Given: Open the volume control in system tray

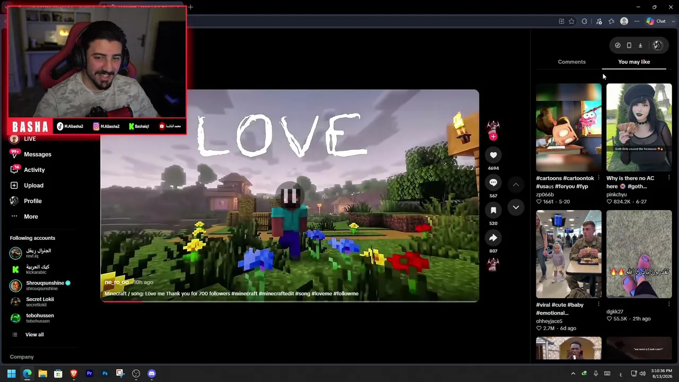Looking at the screenshot, I should [642, 374].
